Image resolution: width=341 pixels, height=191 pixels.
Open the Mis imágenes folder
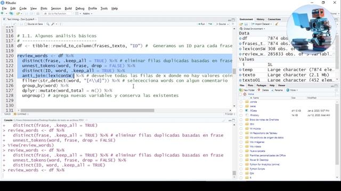coord(257,142)
